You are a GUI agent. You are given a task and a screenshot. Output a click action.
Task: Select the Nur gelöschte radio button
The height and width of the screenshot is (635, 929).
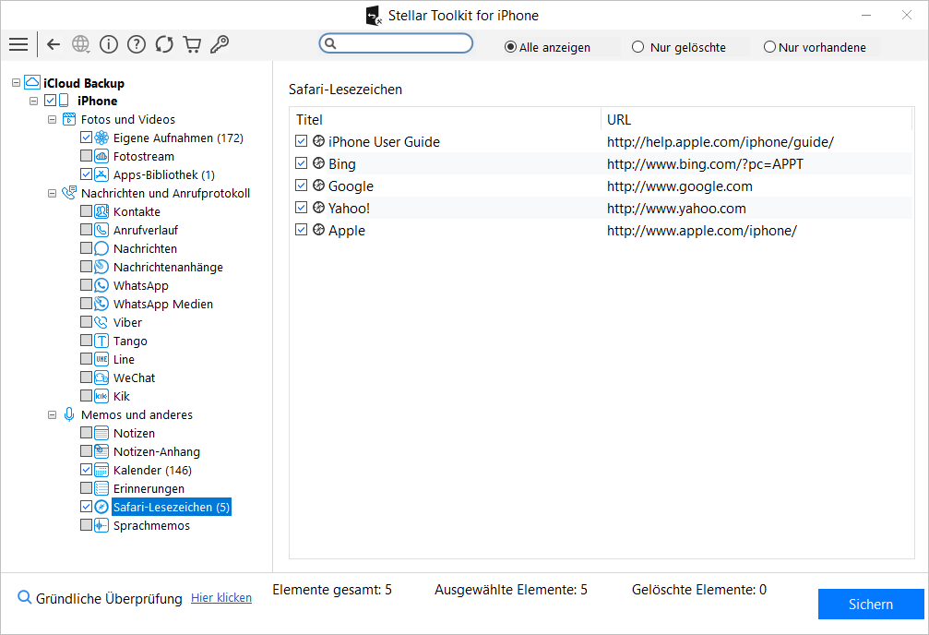click(x=637, y=47)
